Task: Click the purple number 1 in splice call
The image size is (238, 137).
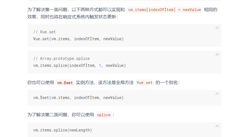Action: tap(100, 65)
